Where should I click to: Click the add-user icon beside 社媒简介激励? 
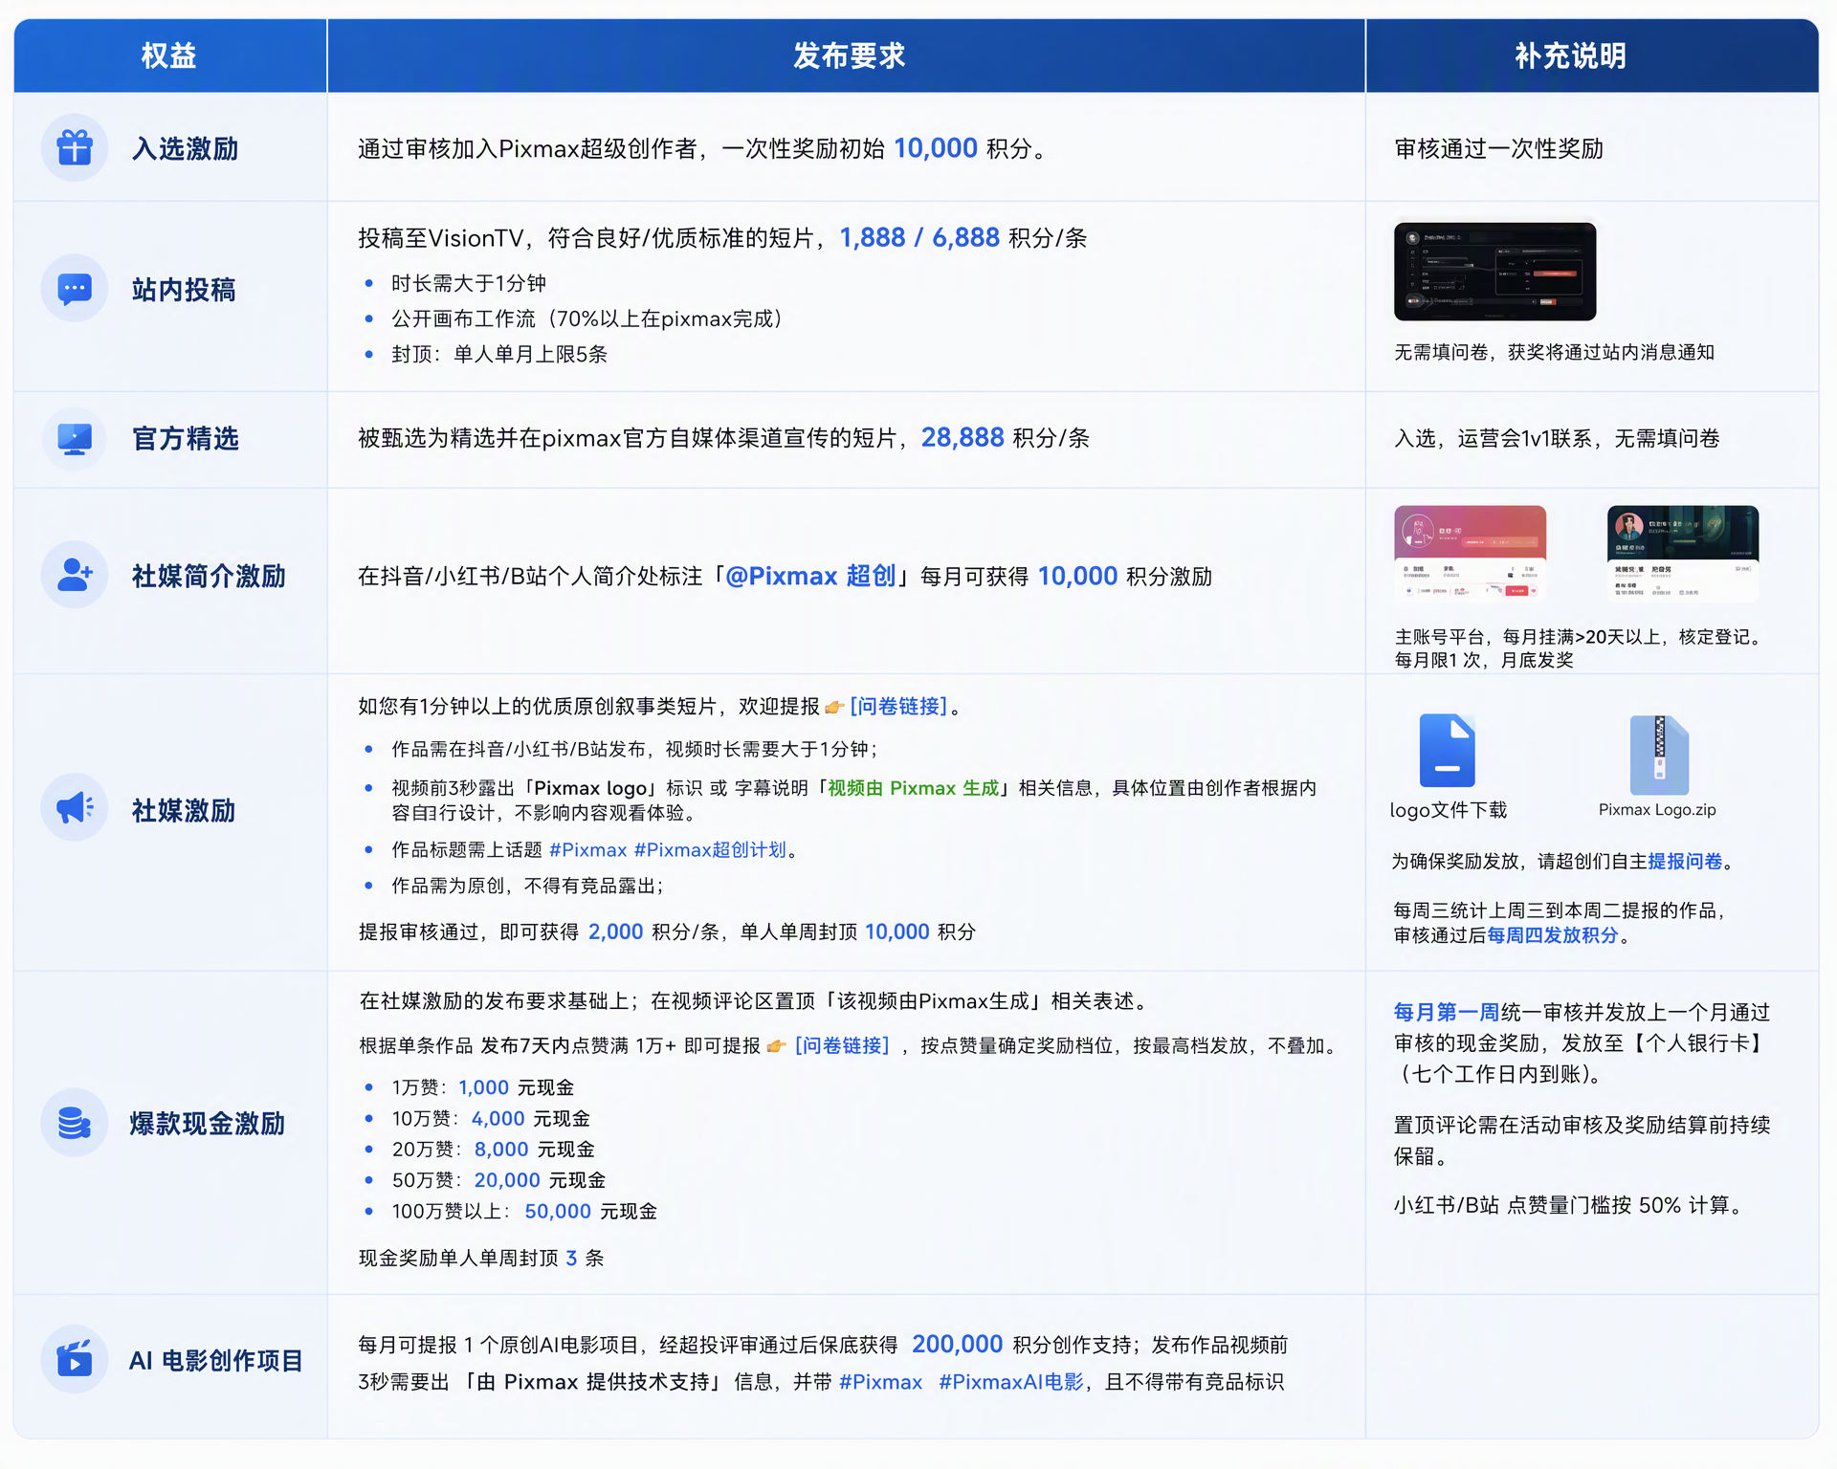point(75,575)
